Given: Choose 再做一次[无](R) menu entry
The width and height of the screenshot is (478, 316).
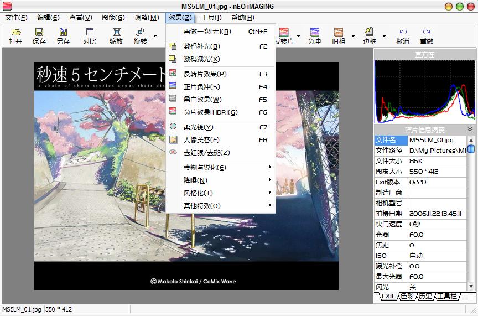Looking at the screenshot, I should pos(221,32).
